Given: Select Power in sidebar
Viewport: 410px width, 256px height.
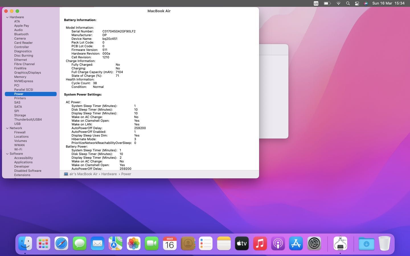Looking at the screenshot, I should tap(31, 94).
